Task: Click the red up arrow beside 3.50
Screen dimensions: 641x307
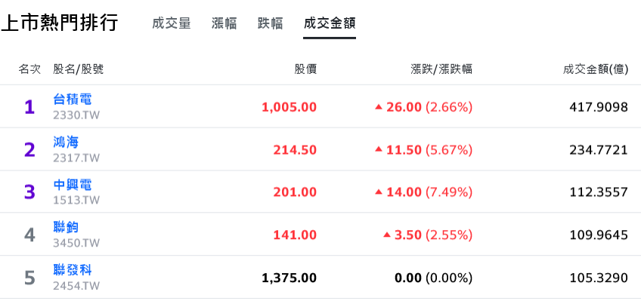Action: click(387, 235)
